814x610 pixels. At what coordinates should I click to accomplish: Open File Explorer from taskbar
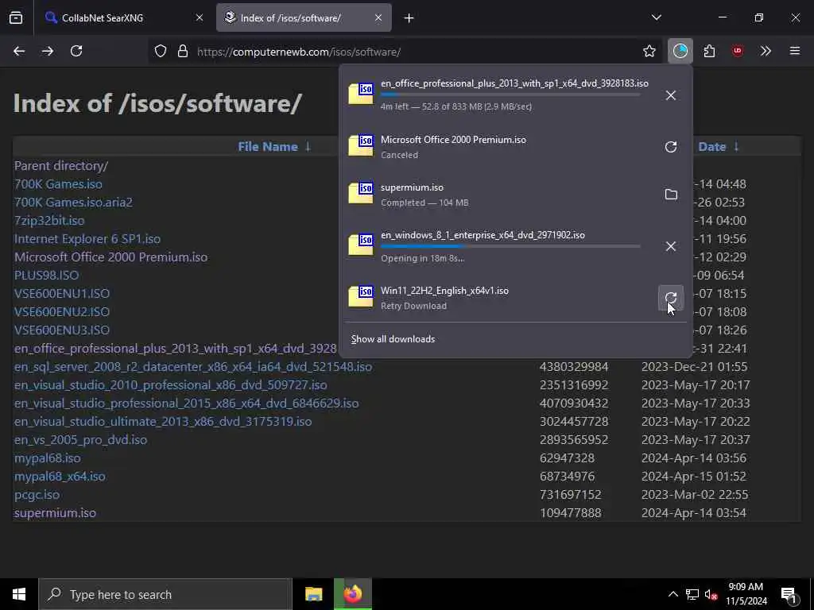(x=313, y=594)
